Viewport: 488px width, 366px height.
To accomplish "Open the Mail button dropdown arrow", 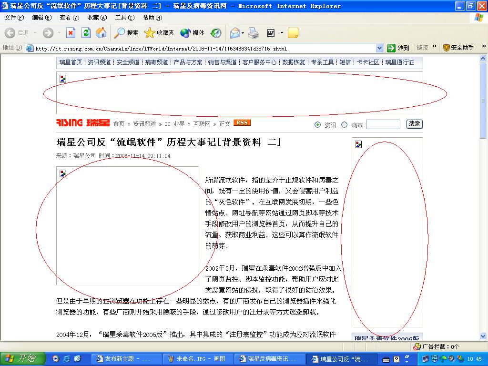I will pyautogui.click(x=243, y=33).
